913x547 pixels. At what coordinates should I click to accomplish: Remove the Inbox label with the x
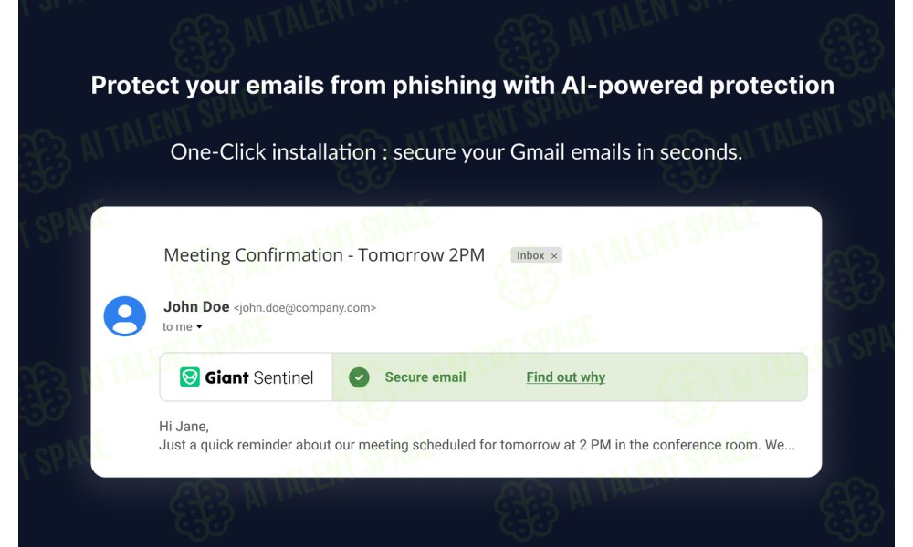(554, 256)
